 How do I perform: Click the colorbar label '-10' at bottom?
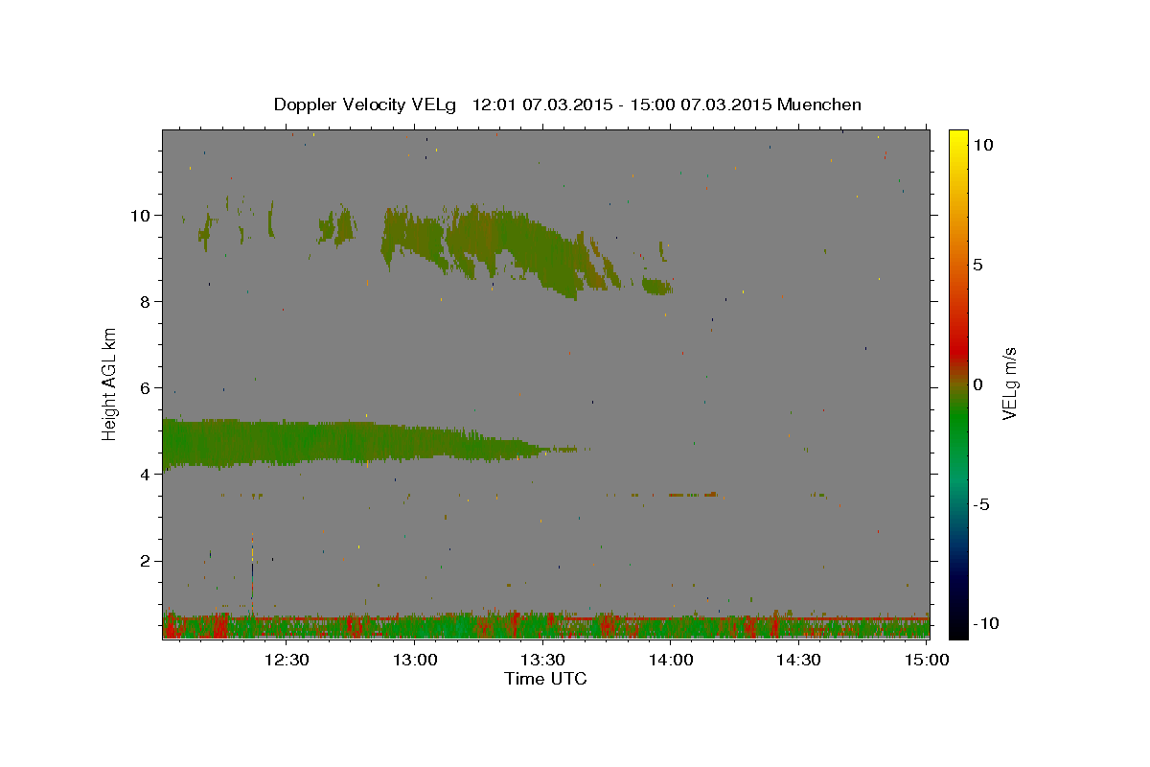(984, 623)
